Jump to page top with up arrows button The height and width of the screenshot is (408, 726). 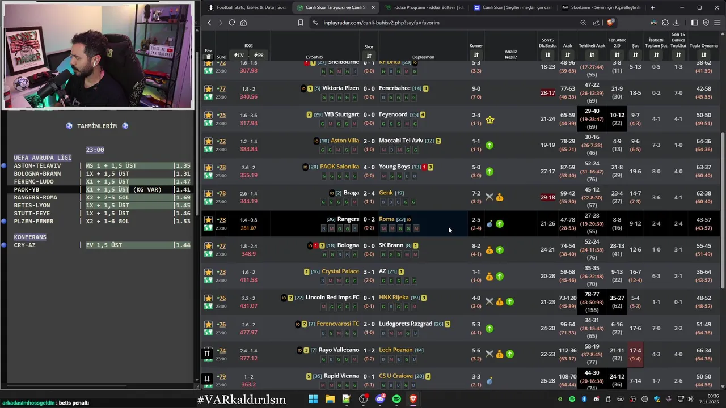(207, 354)
